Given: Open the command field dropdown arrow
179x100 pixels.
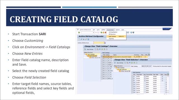Looking at the screenshot, I should (93, 32).
